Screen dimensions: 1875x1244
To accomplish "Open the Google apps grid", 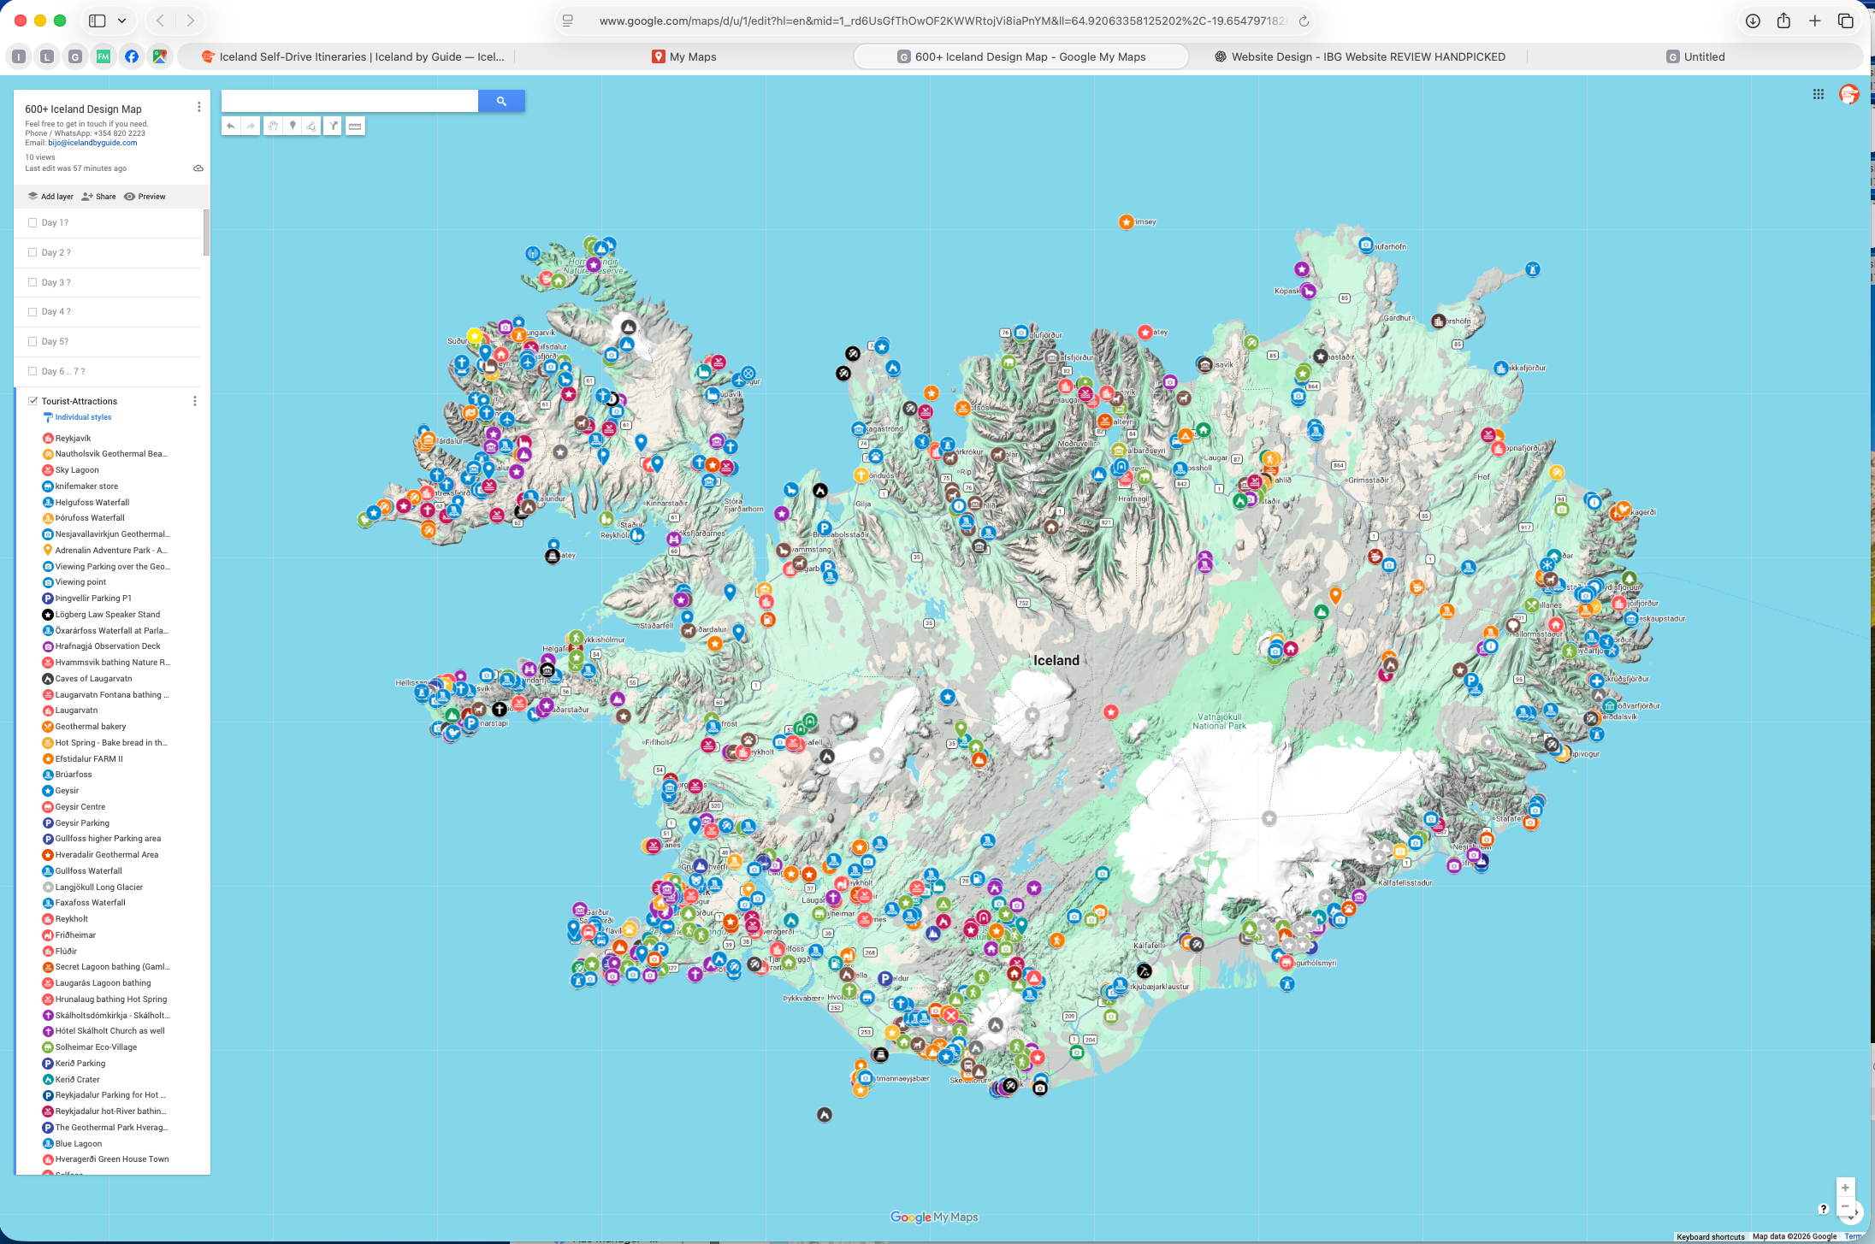I will tap(1818, 94).
